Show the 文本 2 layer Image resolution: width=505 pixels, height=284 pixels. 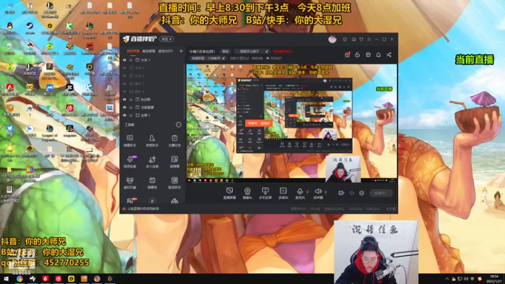coord(124,76)
